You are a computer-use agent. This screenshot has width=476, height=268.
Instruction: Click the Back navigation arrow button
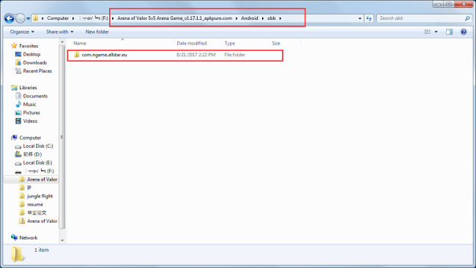9,18
